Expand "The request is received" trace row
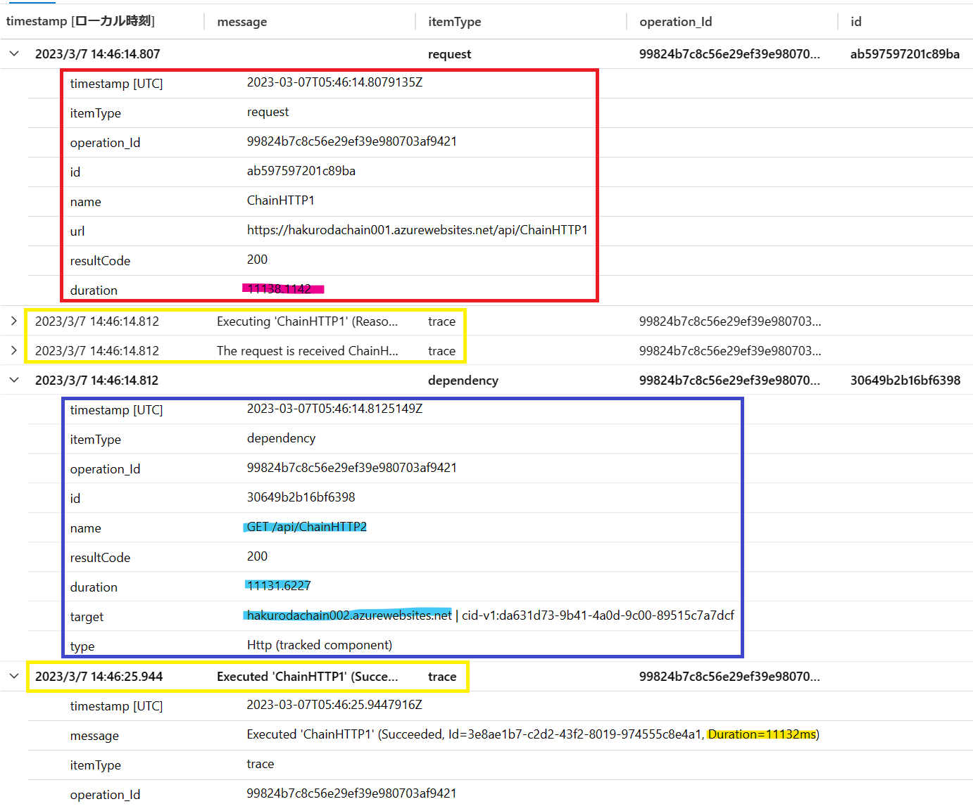973x811 pixels. 14,351
